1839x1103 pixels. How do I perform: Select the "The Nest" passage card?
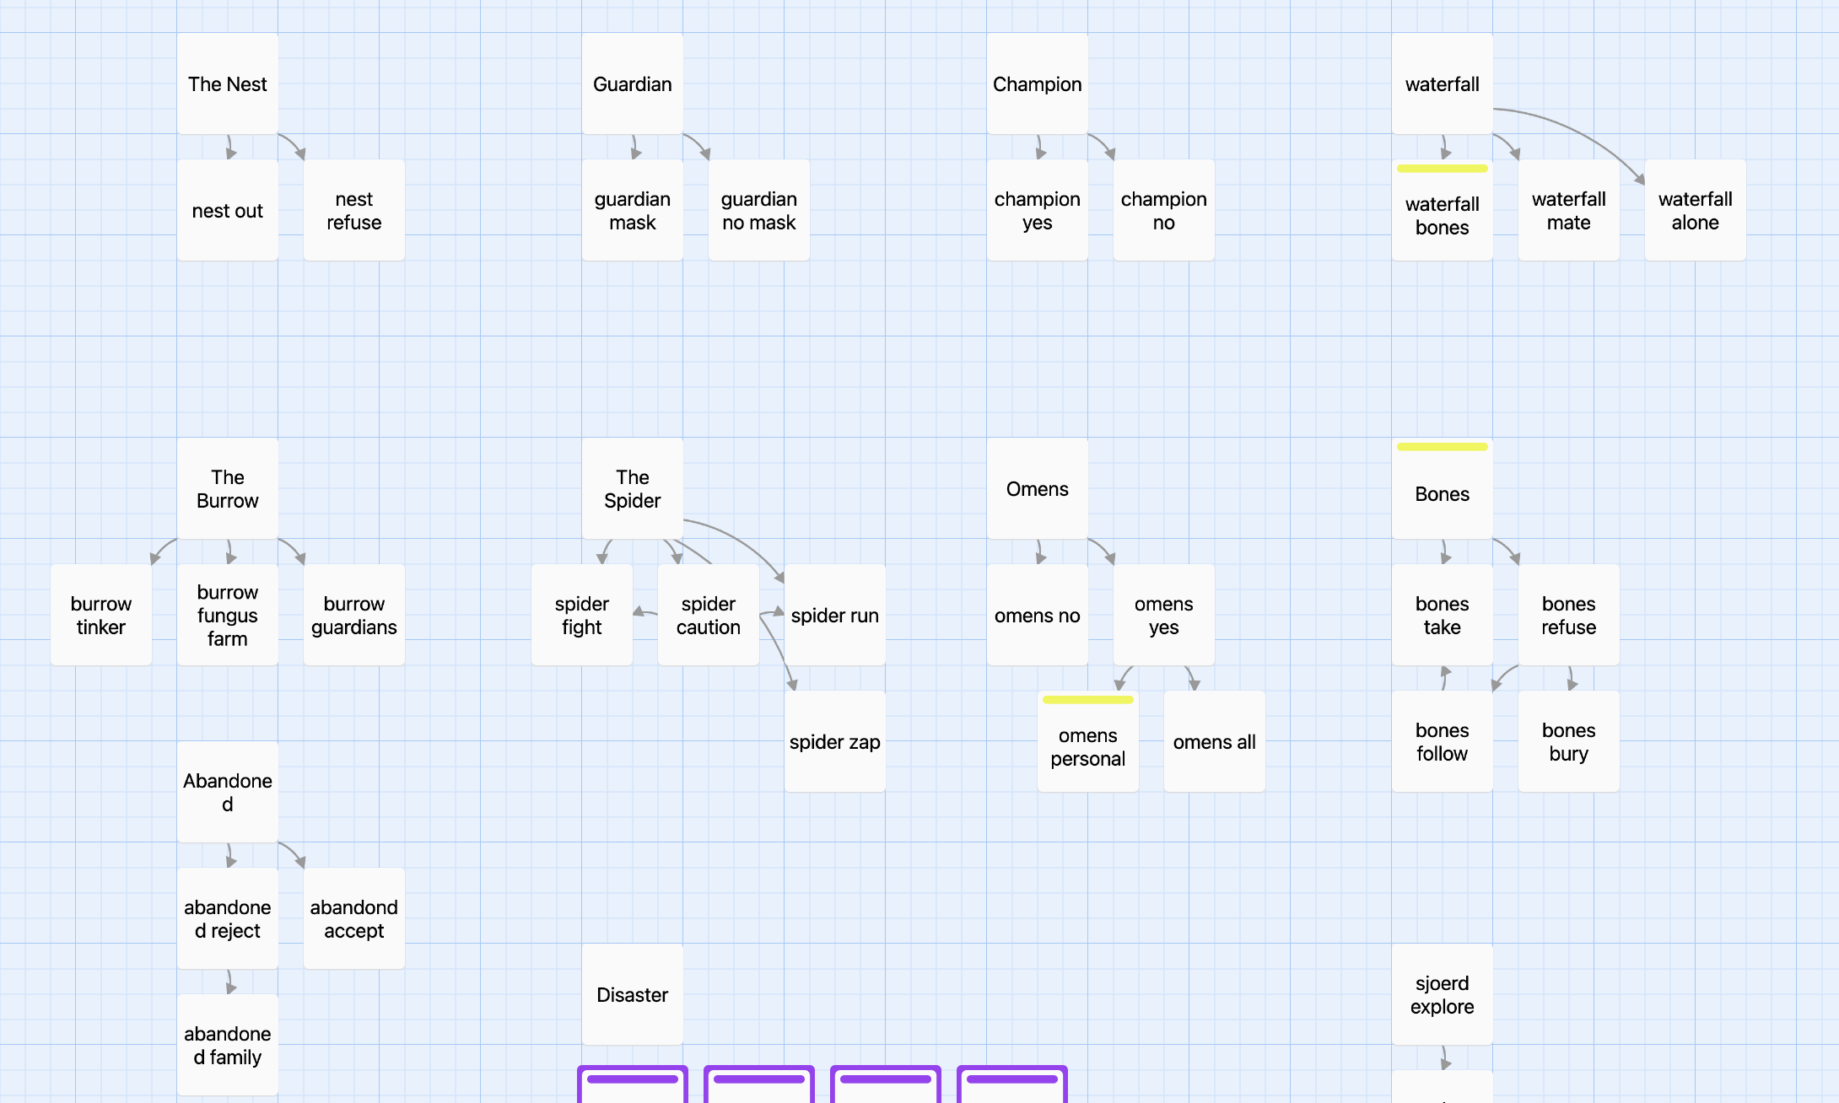tap(228, 83)
